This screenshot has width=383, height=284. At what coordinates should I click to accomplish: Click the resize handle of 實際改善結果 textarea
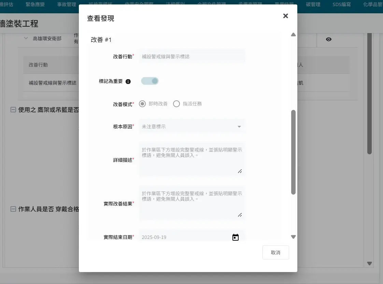pos(240,215)
